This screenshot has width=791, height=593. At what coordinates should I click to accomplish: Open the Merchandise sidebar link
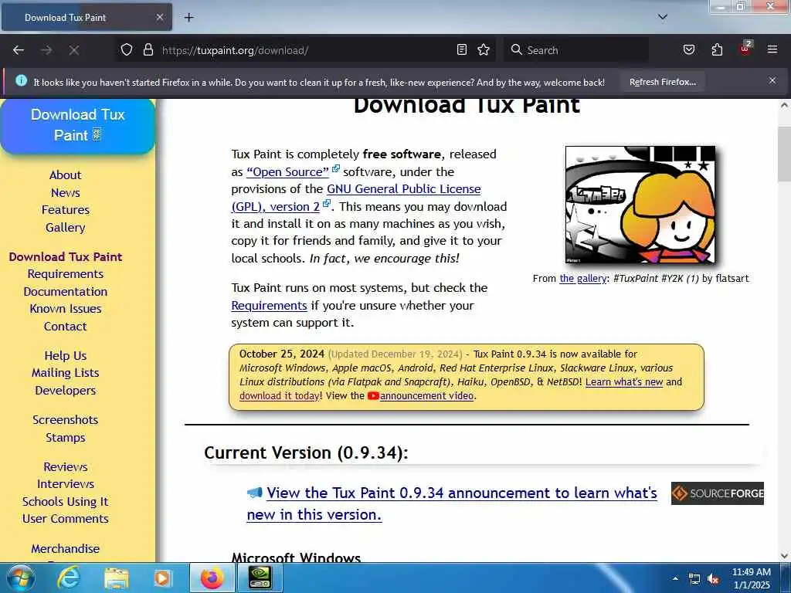(65, 549)
